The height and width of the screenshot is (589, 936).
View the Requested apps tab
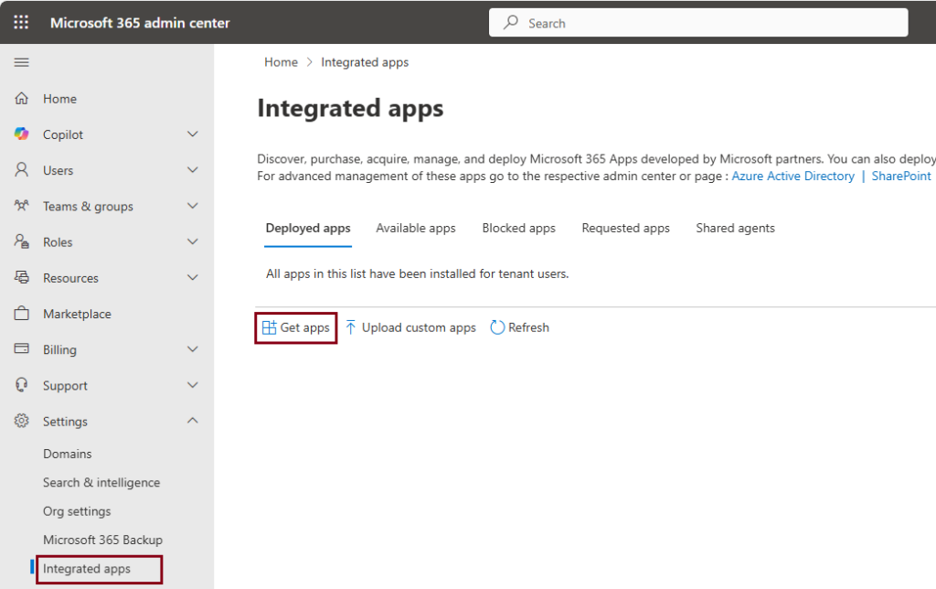tap(625, 229)
